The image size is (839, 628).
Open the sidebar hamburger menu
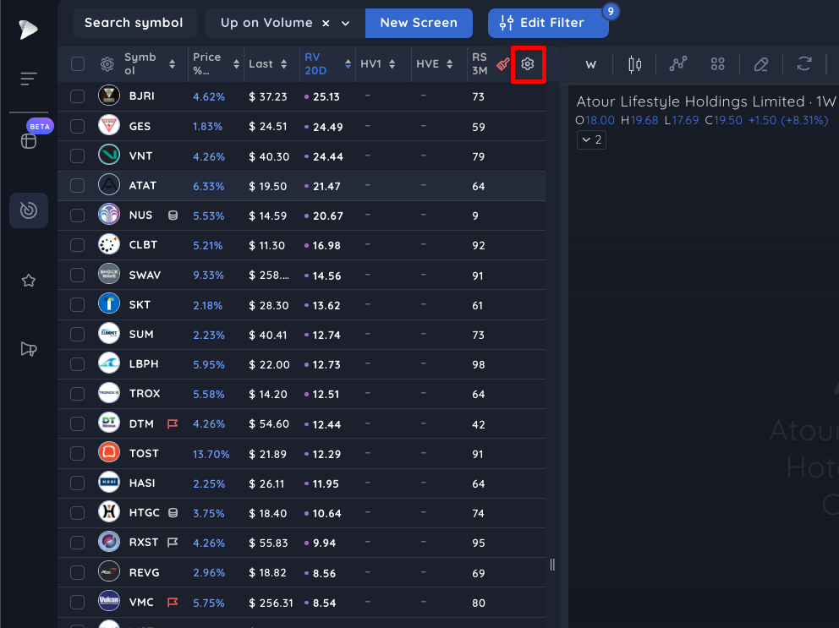click(29, 79)
